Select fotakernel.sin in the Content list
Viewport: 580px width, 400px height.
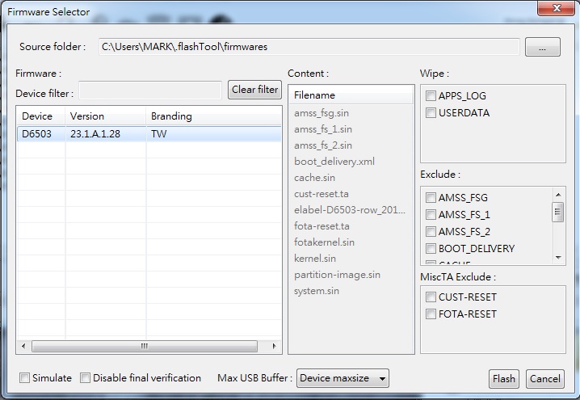[324, 242]
